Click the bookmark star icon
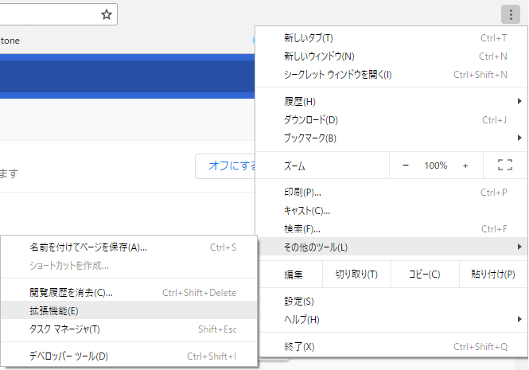Viewport: 529px width, 370px height. pyautogui.click(x=107, y=14)
